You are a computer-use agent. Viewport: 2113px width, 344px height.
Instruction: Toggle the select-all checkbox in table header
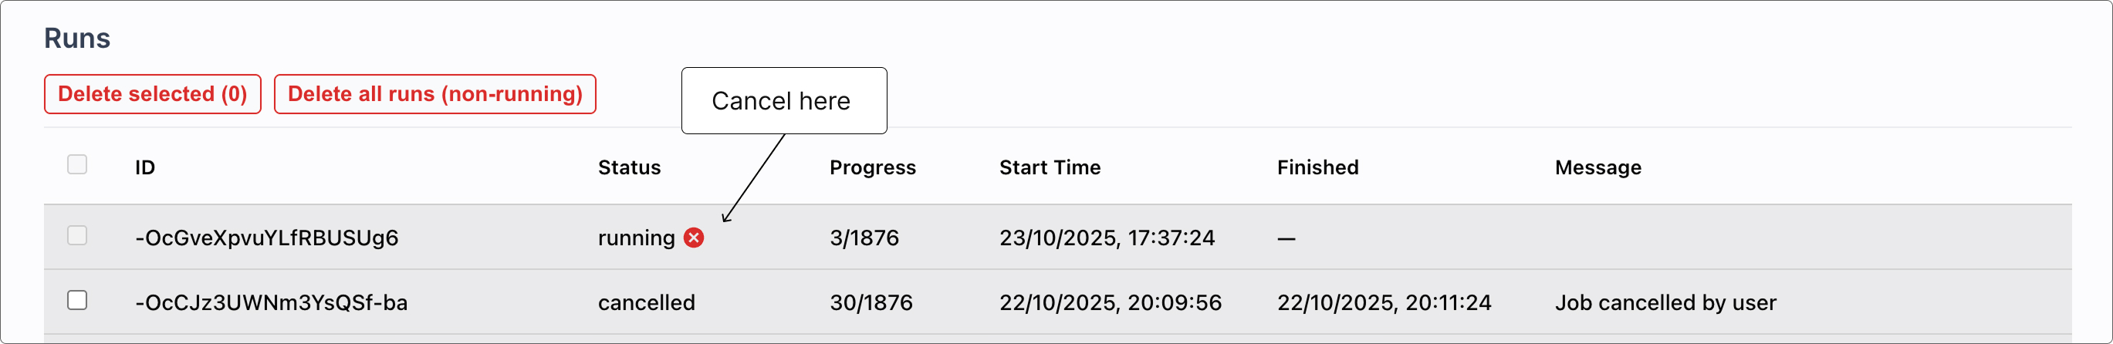tap(77, 164)
